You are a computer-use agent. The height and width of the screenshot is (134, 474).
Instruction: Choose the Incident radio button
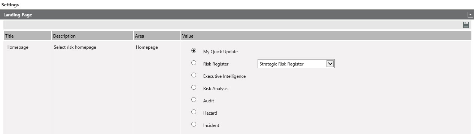point(194,124)
